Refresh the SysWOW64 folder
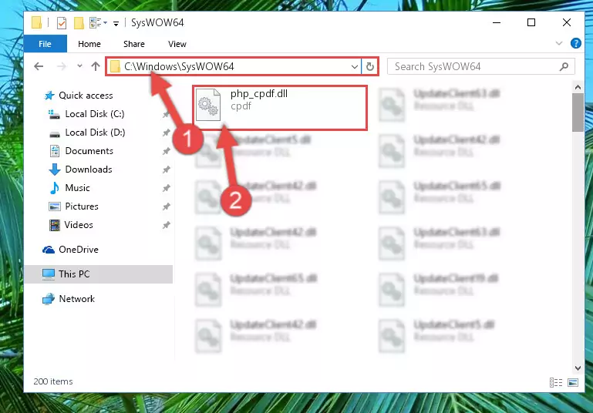593x413 pixels. click(370, 67)
